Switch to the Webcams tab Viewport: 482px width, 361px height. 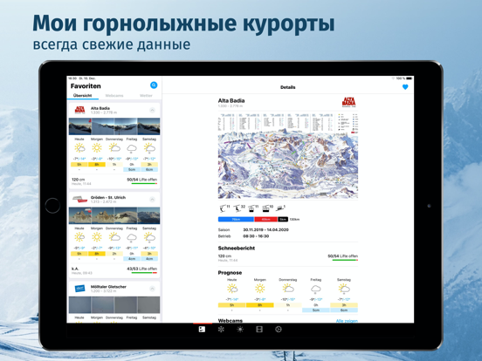tap(114, 95)
